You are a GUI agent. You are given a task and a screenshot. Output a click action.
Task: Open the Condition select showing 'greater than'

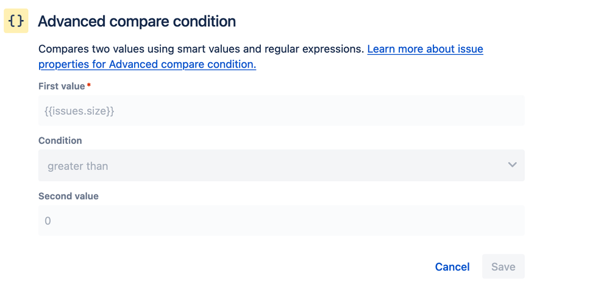281,165
